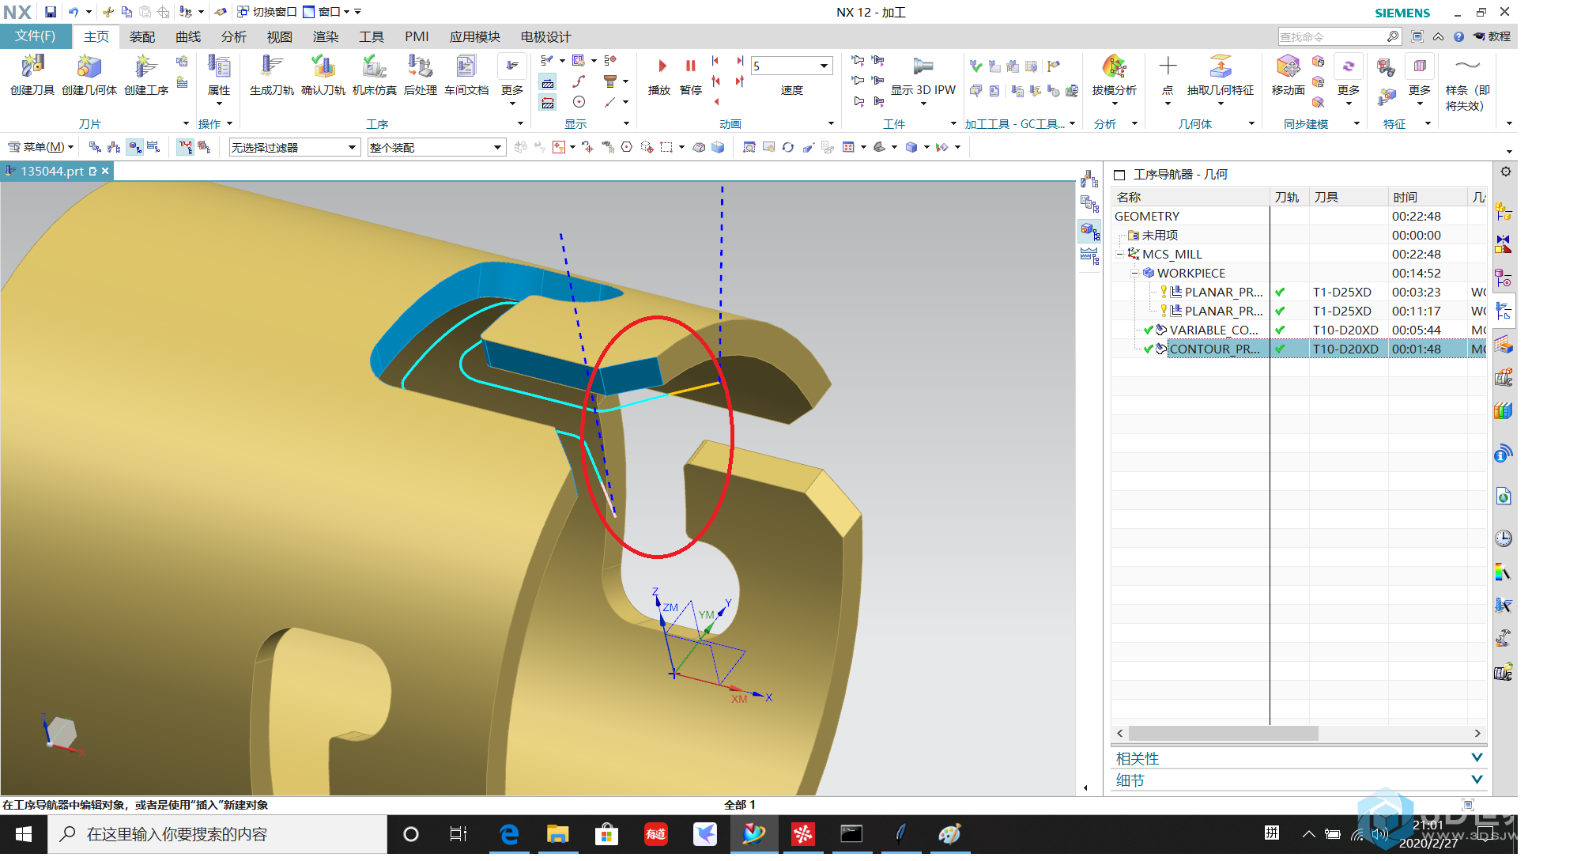Click the Create Geometry (创建几何体) icon

click(x=89, y=75)
